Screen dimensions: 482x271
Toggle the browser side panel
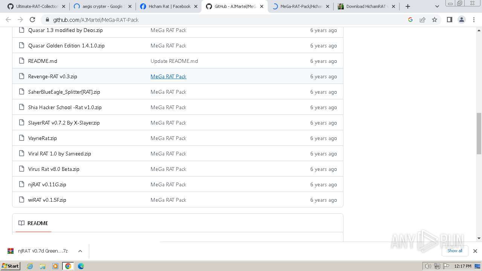pyautogui.click(x=449, y=20)
